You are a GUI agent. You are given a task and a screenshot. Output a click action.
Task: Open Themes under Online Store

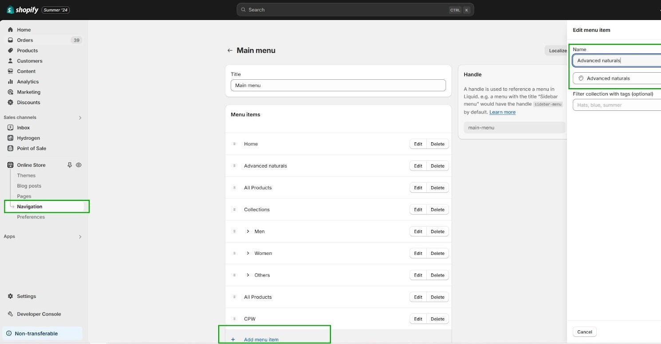click(x=26, y=176)
